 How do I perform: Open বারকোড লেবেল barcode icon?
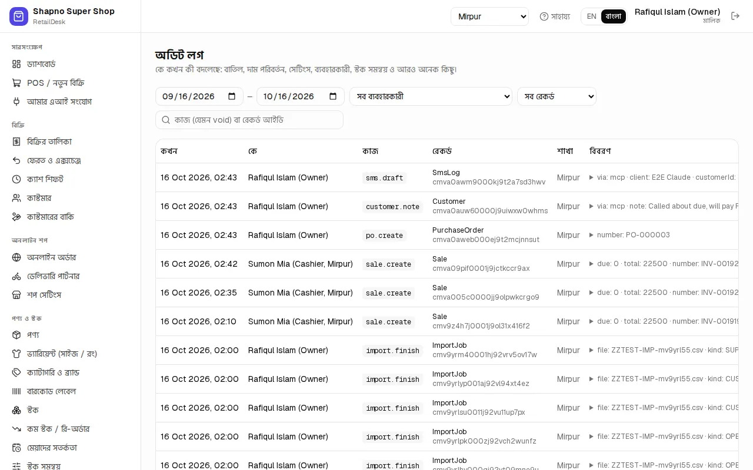point(16,391)
